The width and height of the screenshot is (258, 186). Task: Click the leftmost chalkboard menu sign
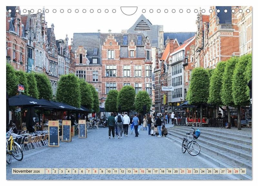[x=54, y=133]
